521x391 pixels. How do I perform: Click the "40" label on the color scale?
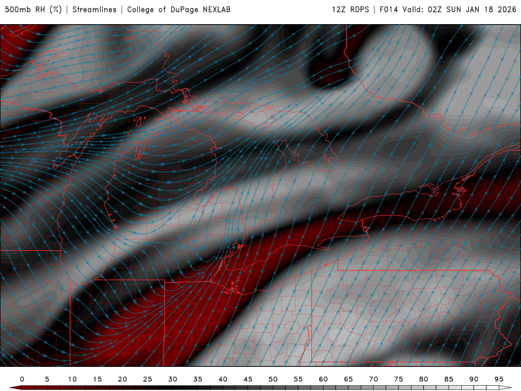(x=223, y=379)
